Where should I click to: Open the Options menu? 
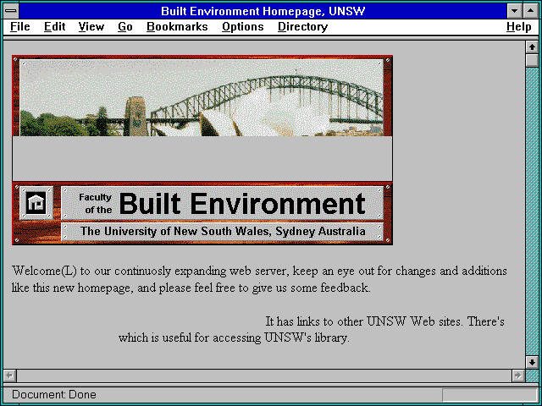click(243, 26)
